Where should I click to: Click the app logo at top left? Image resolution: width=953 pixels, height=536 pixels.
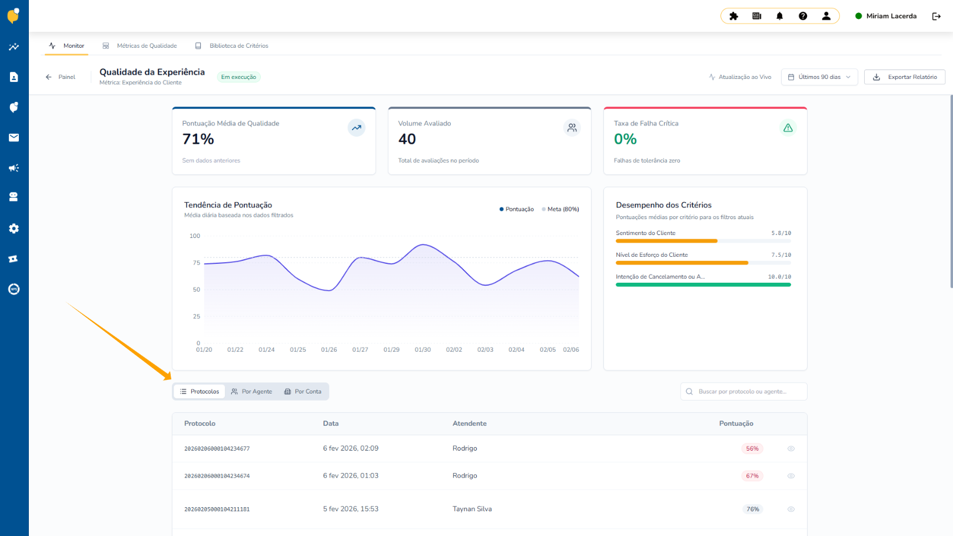[x=14, y=15]
